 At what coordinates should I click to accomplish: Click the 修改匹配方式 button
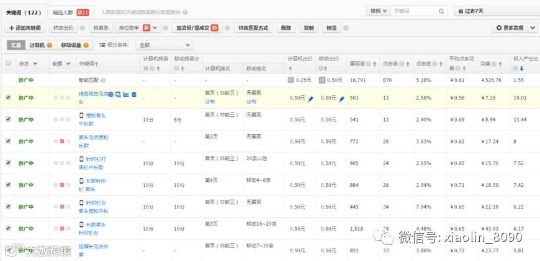click(x=253, y=28)
